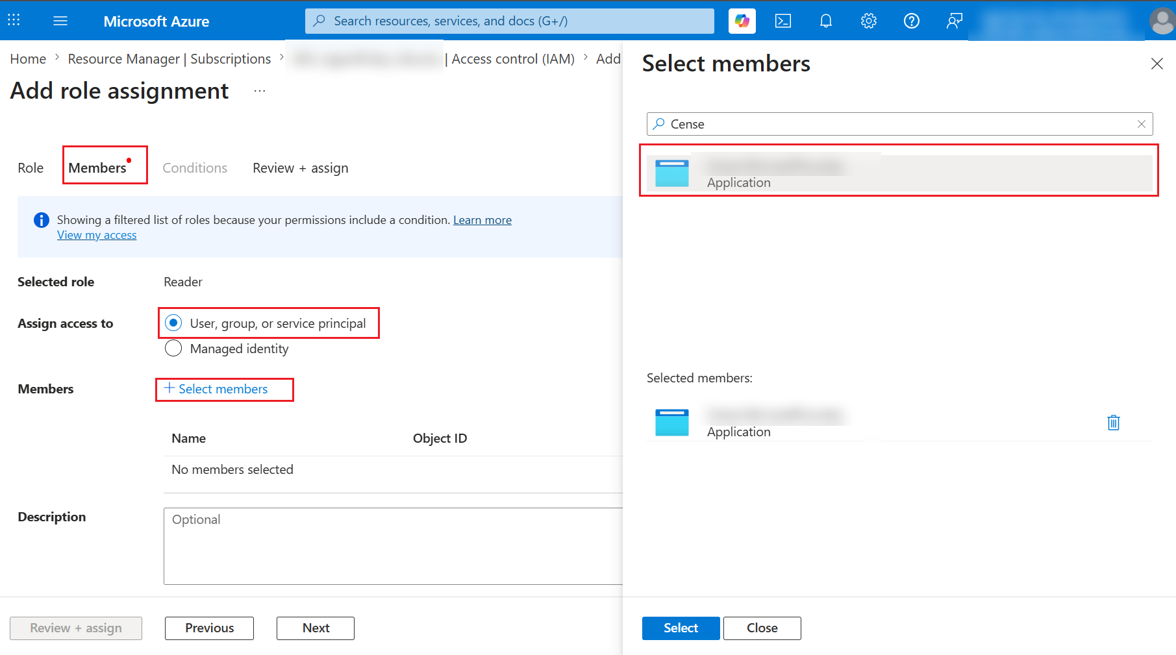Image resolution: width=1176 pixels, height=655 pixels.
Task: Go to Home breadcrumb
Action: 28,59
